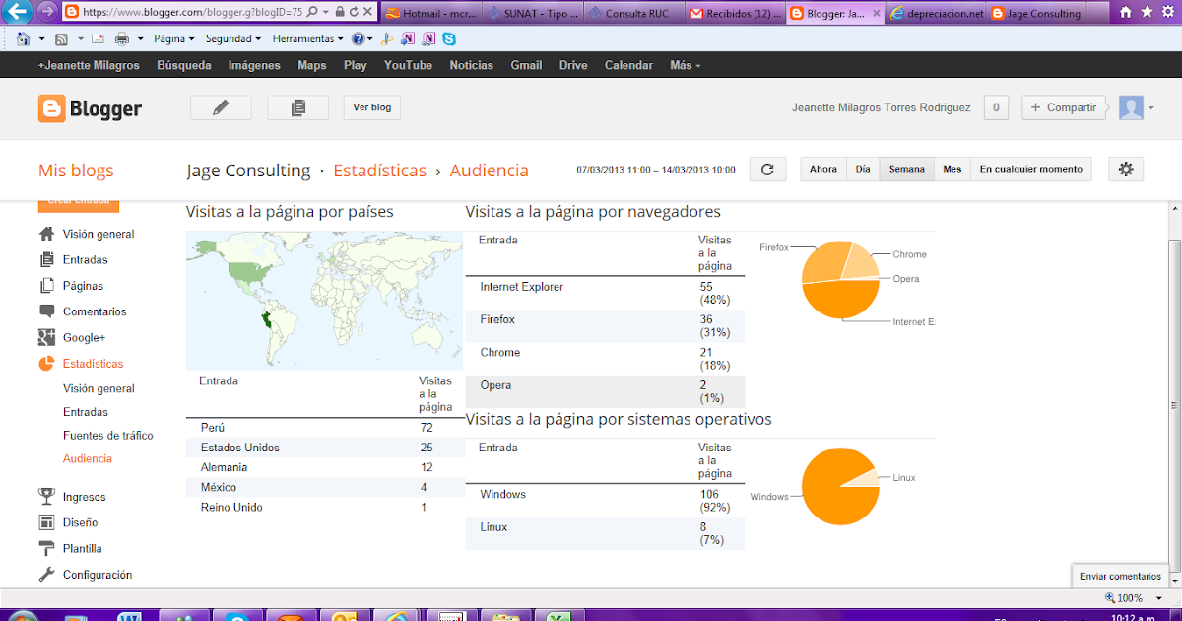The height and width of the screenshot is (621, 1182).
Task: Select Ahora time range
Action: 823,169
